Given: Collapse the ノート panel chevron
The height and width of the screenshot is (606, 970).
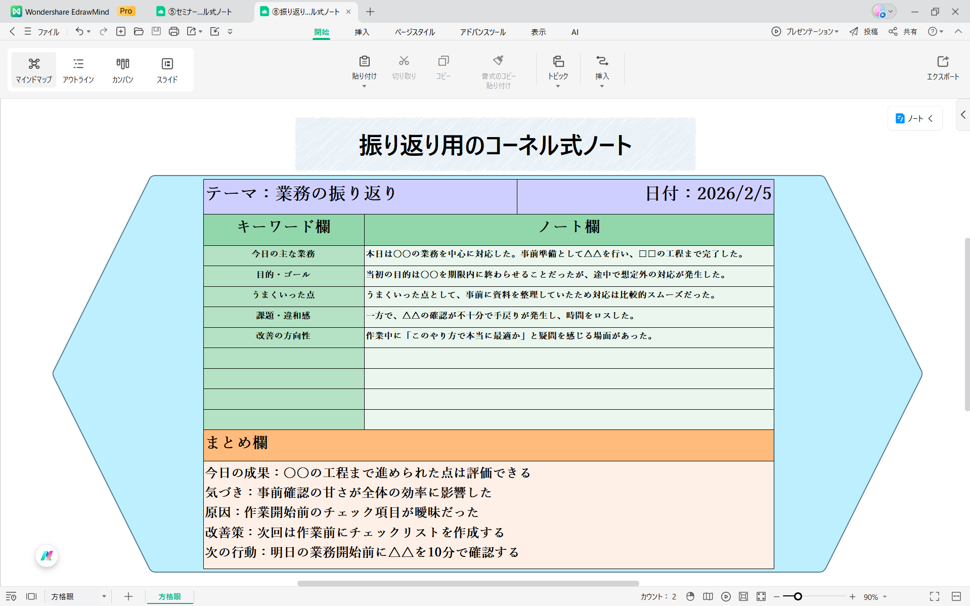Looking at the screenshot, I should pyautogui.click(x=932, y=118).
